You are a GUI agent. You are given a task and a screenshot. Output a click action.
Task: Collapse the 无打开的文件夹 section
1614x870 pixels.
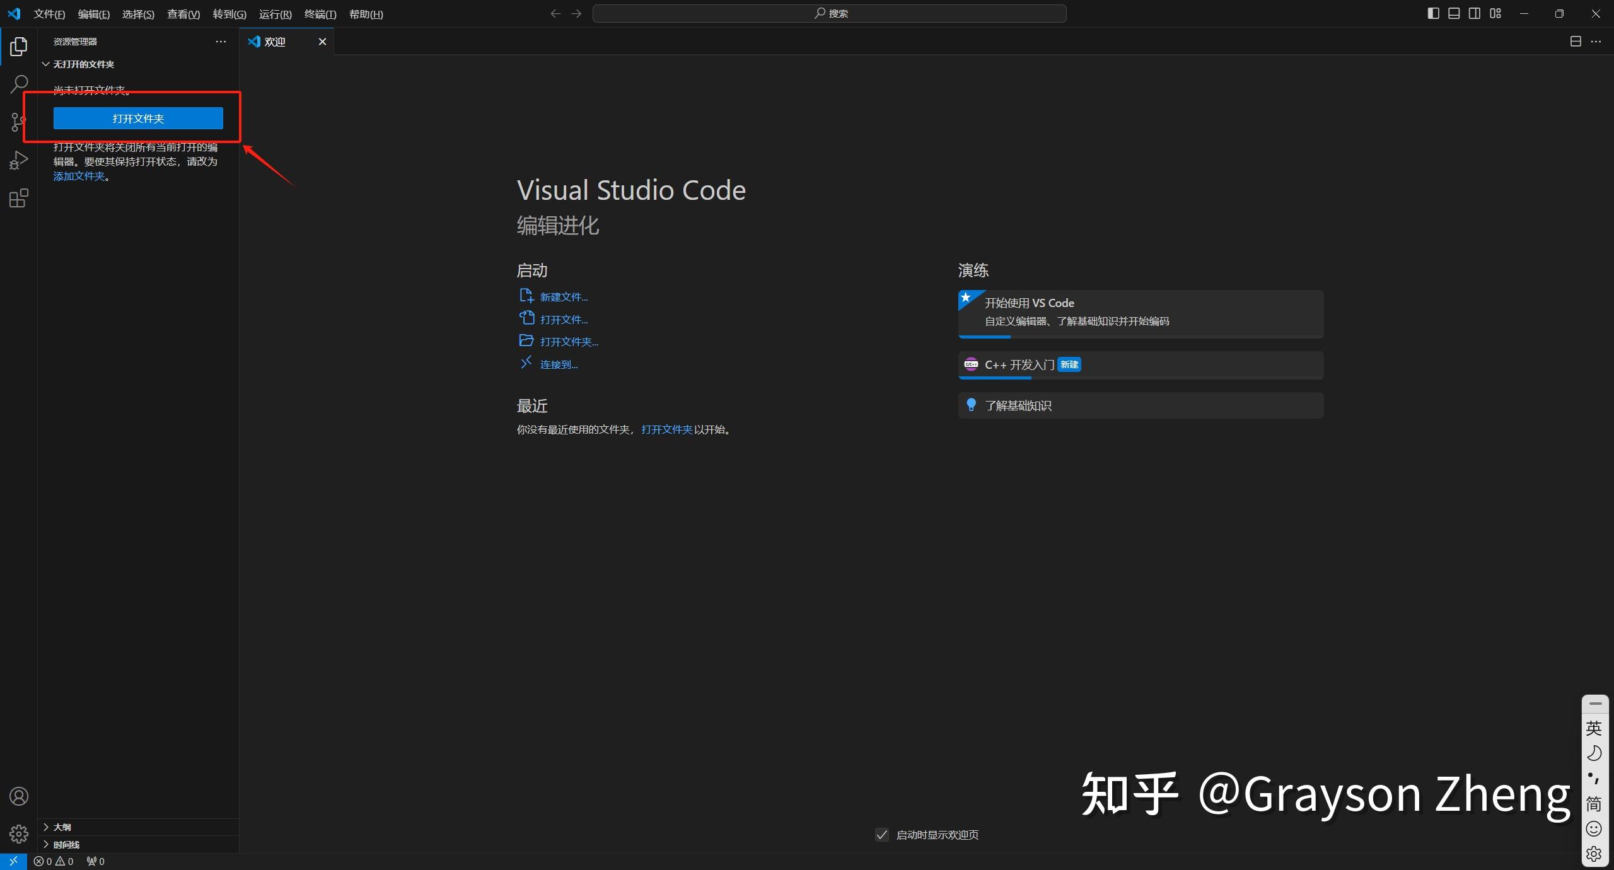coord(139,64)
